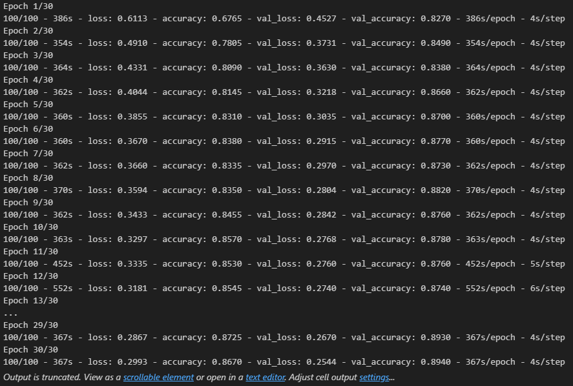This screenshot has height=386, width=573.
Task: Click the "Epoch 8/30" line
Action: click(x=28, y=178)
